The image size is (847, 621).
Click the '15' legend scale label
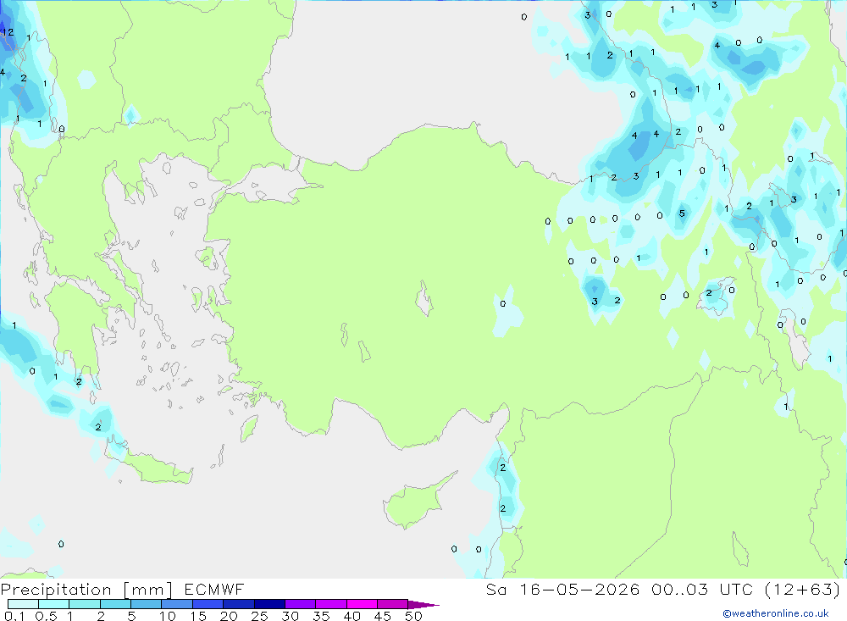coord(198,616)
